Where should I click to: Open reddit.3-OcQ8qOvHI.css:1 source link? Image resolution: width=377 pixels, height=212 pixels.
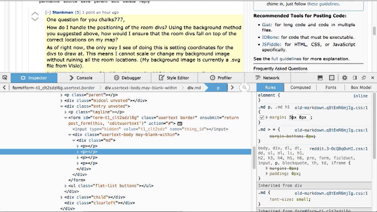[x=339, y=149]
